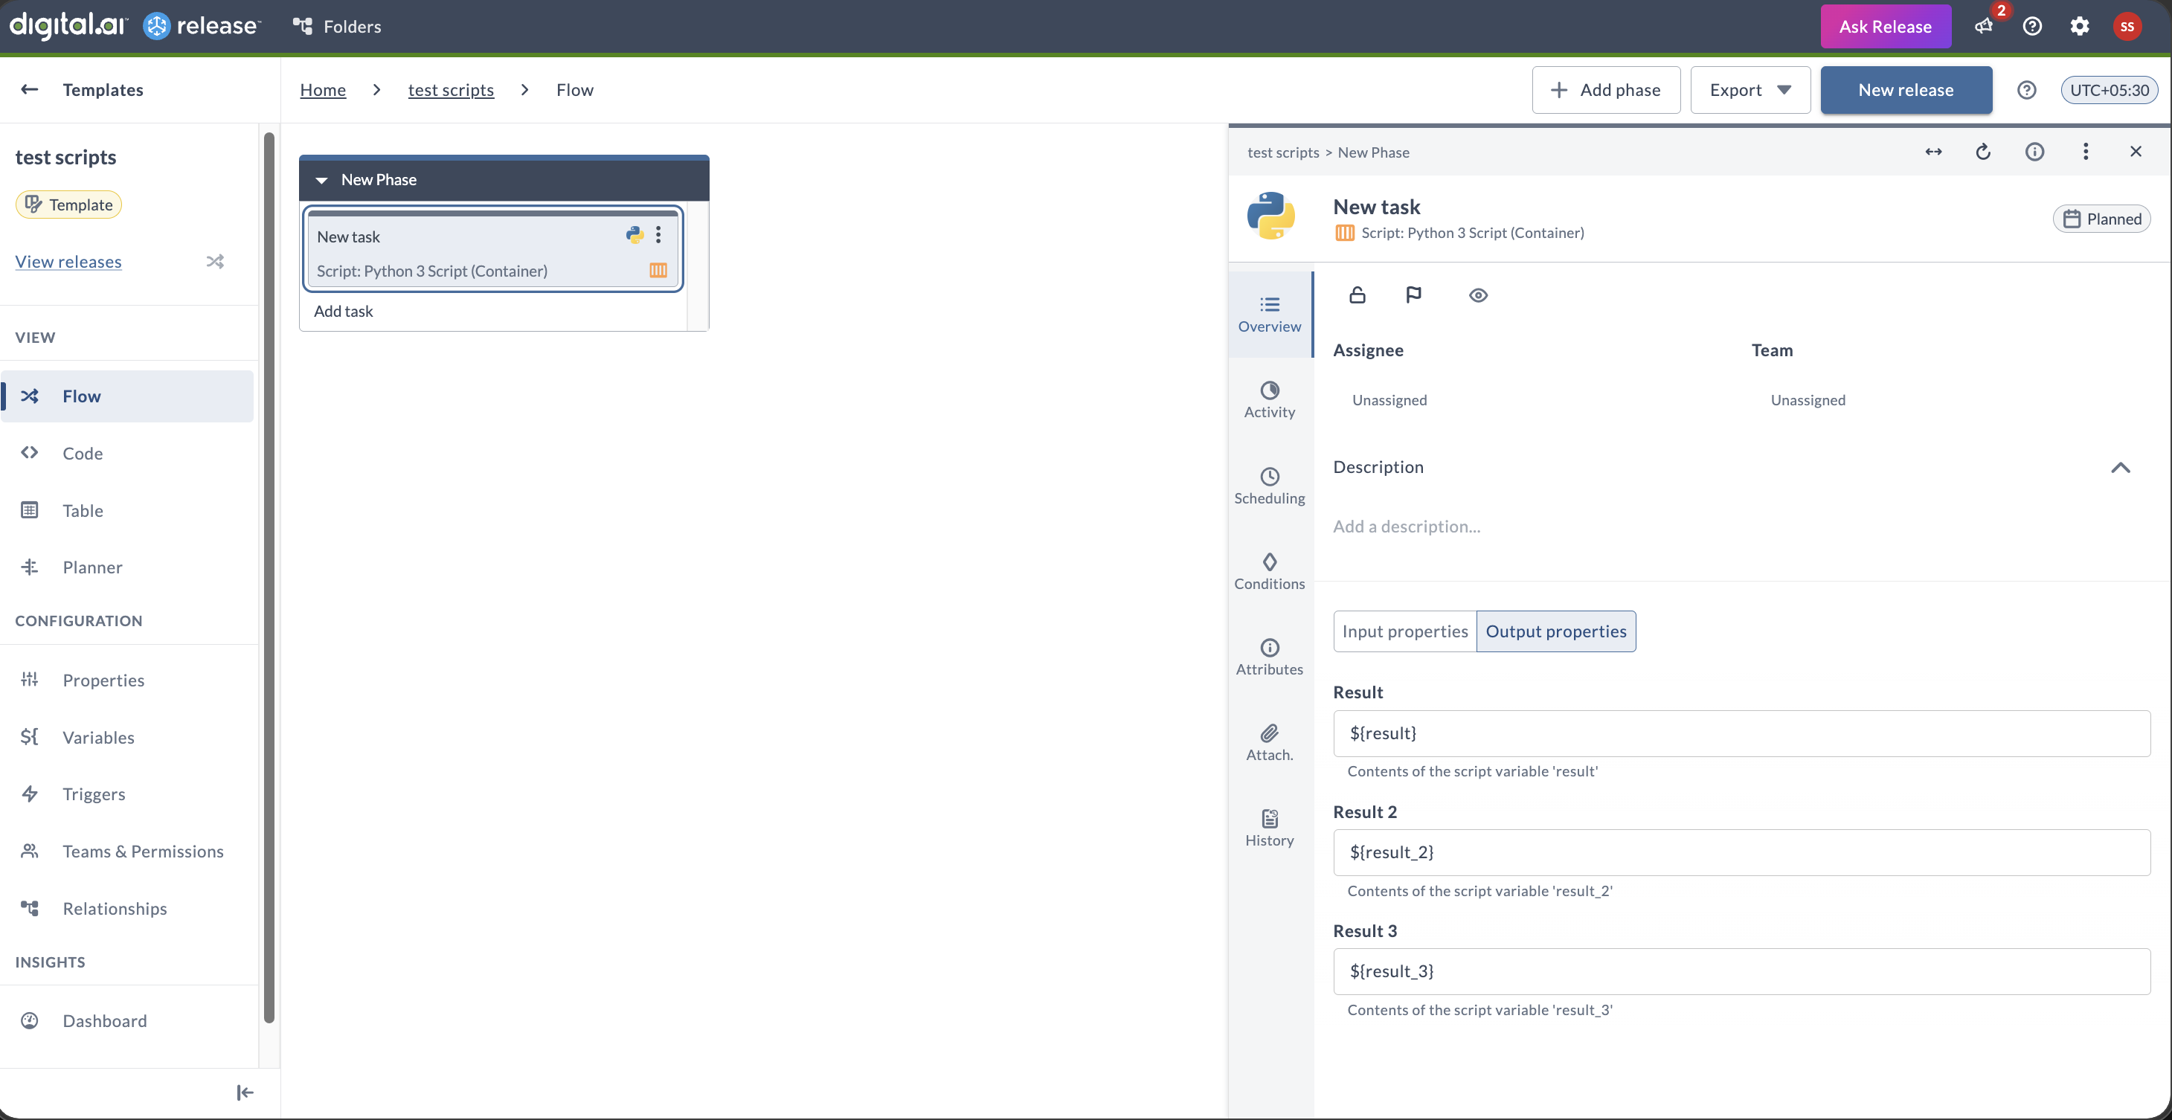
Task: Open the Attach. paperclip section
Action: point(1269,741)
